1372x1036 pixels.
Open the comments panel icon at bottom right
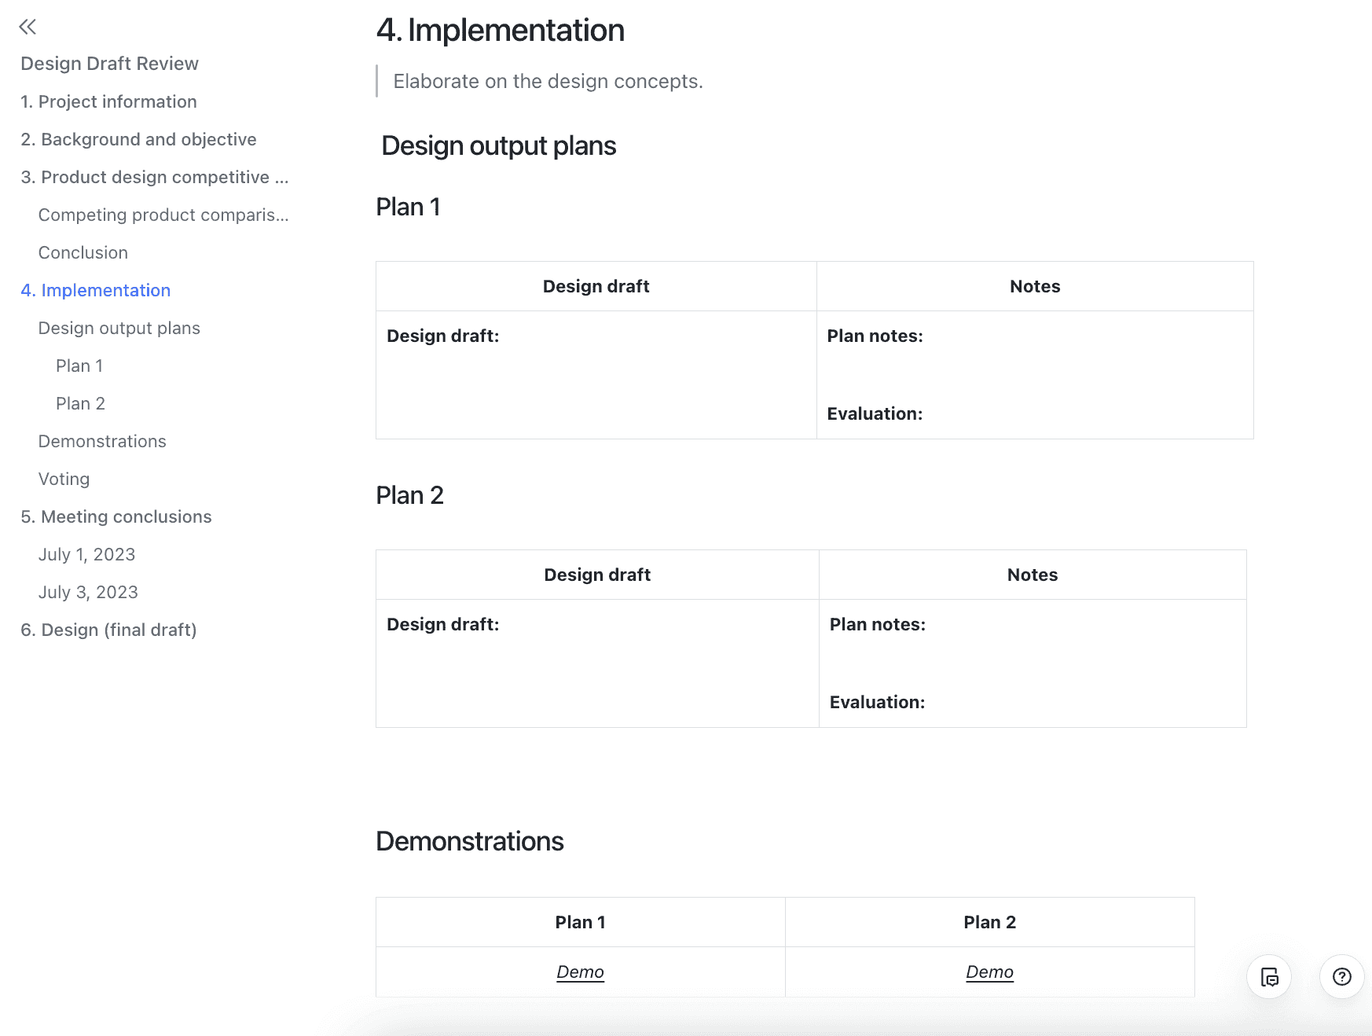pyautogui.click(x=1269, y=976)
